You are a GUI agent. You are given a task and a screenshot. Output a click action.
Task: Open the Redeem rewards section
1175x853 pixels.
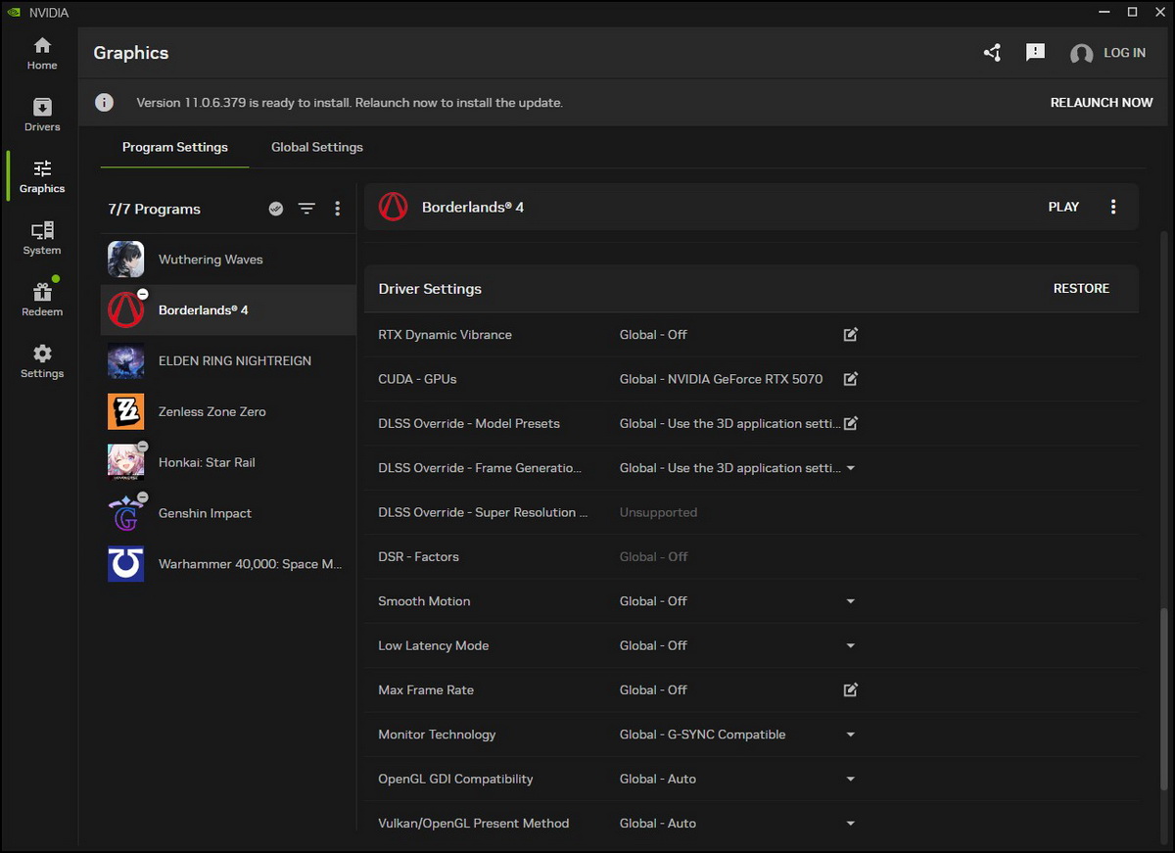point(42,300)
